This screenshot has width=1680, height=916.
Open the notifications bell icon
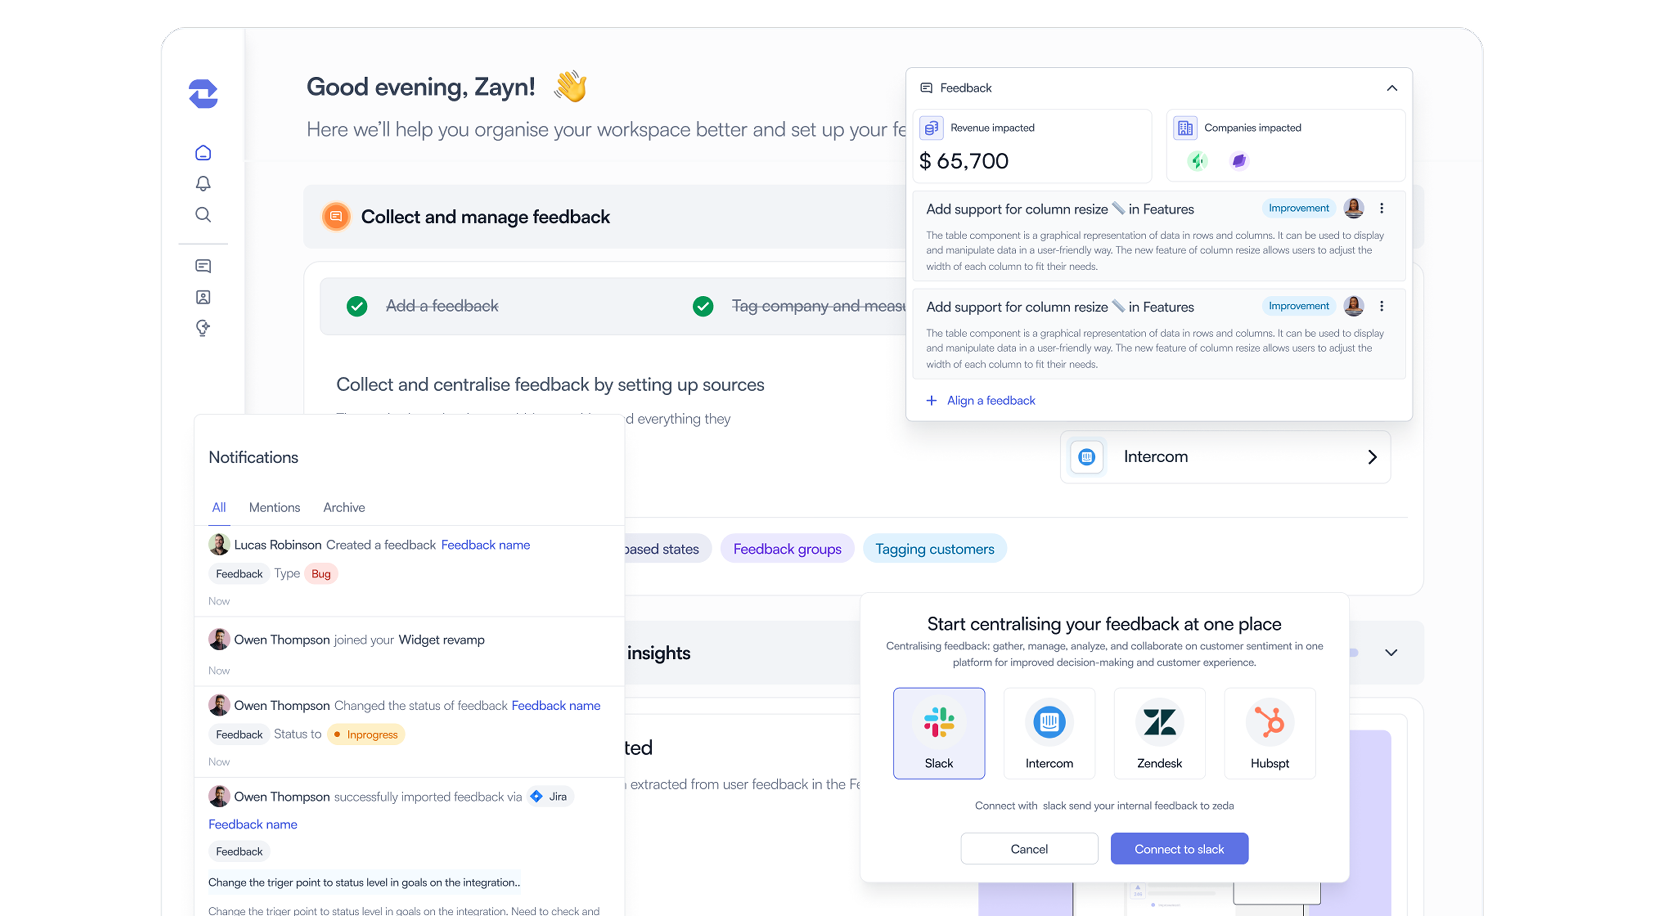[x=203, y=184]
